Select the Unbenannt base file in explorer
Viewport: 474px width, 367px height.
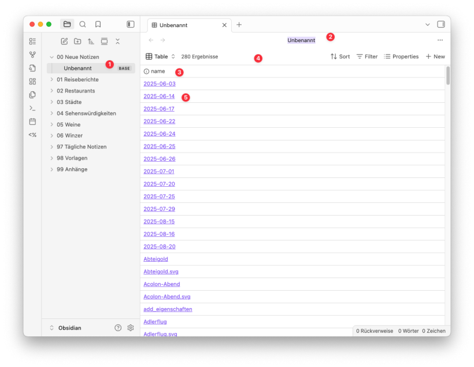(91, 68)
